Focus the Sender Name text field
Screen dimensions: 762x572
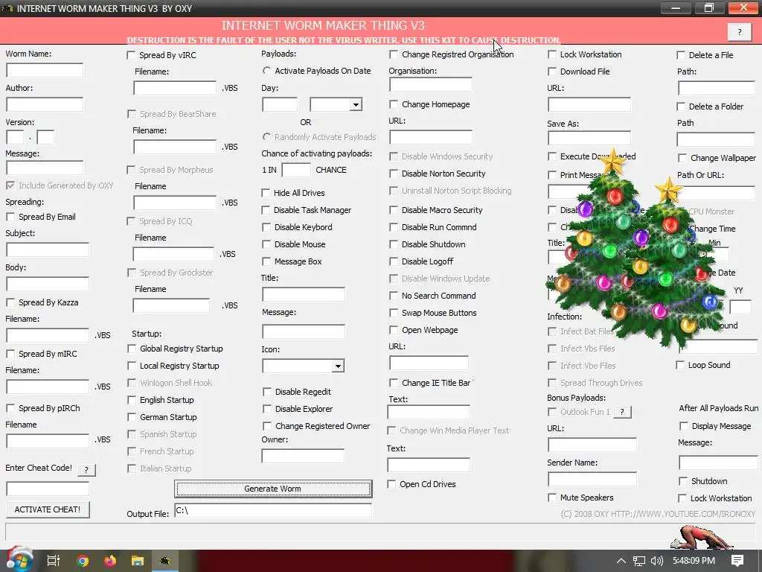coord(592,479)
